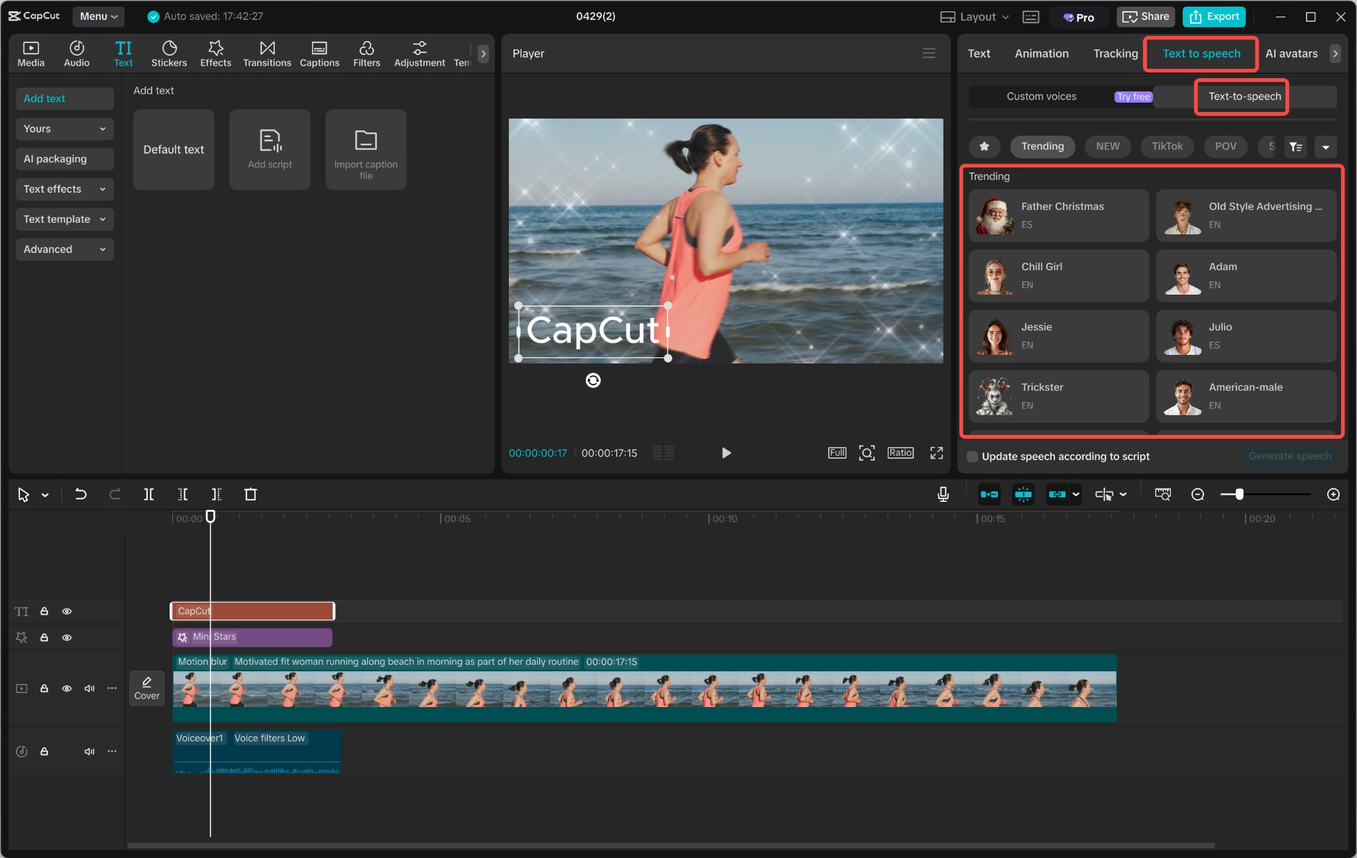Image resolution: width=1357 pixels, height=858 pixels.
Task: Click the Default text card
Action: (174, 150)
